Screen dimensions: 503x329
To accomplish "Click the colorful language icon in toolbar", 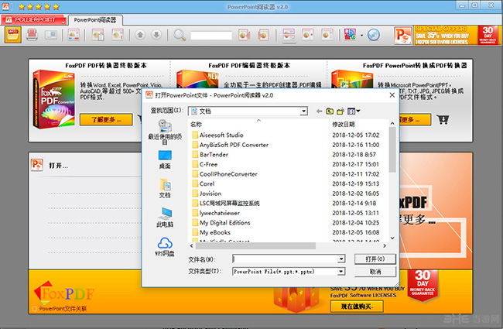I will [x=350, y=35].
